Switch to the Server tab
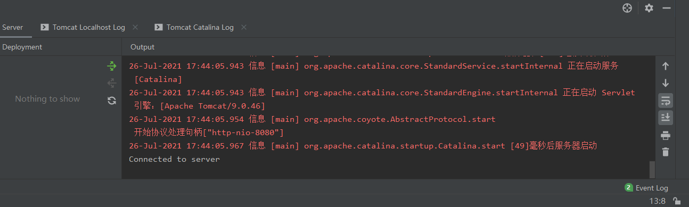This screenshot has width=689, height=207. (12, 27)
